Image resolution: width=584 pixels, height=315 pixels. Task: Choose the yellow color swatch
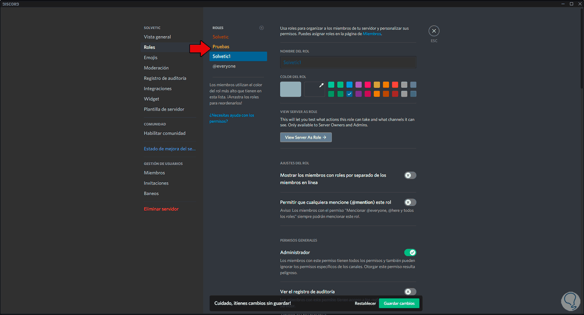tap(377, 85)
